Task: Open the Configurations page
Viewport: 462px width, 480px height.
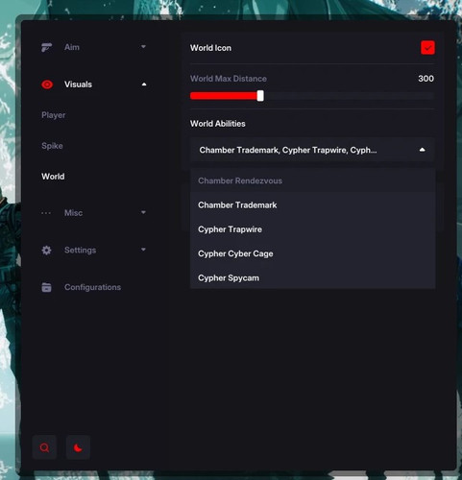Action: tap(93, 287)
